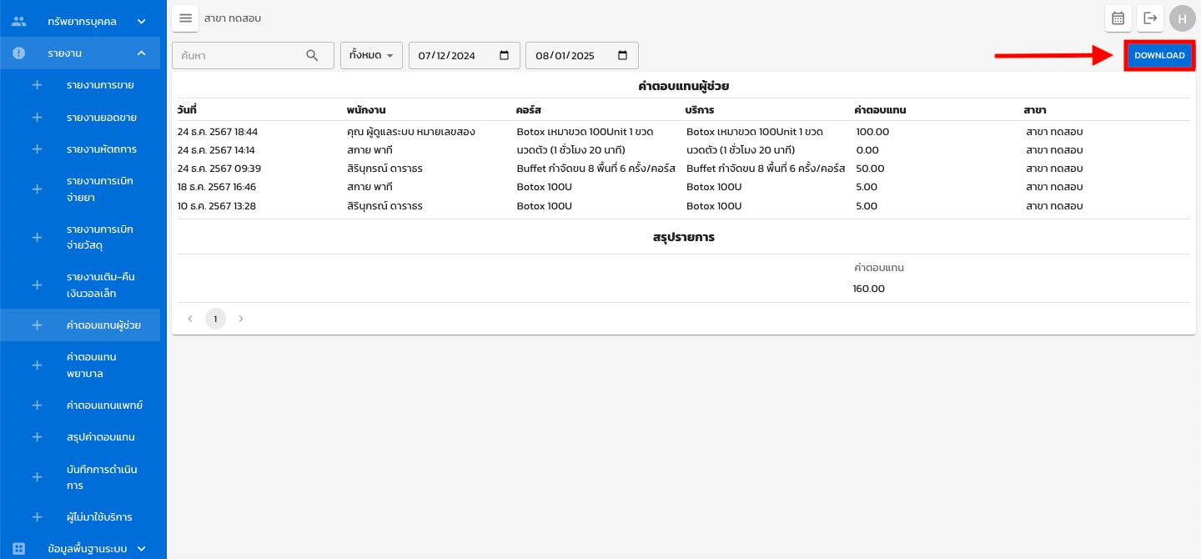Open start date calendar picker icon

[504, 55]
